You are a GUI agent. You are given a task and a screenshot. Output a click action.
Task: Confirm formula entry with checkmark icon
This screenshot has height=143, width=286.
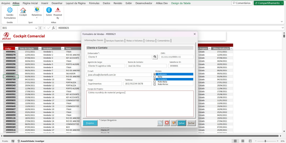tap(49, 28)
